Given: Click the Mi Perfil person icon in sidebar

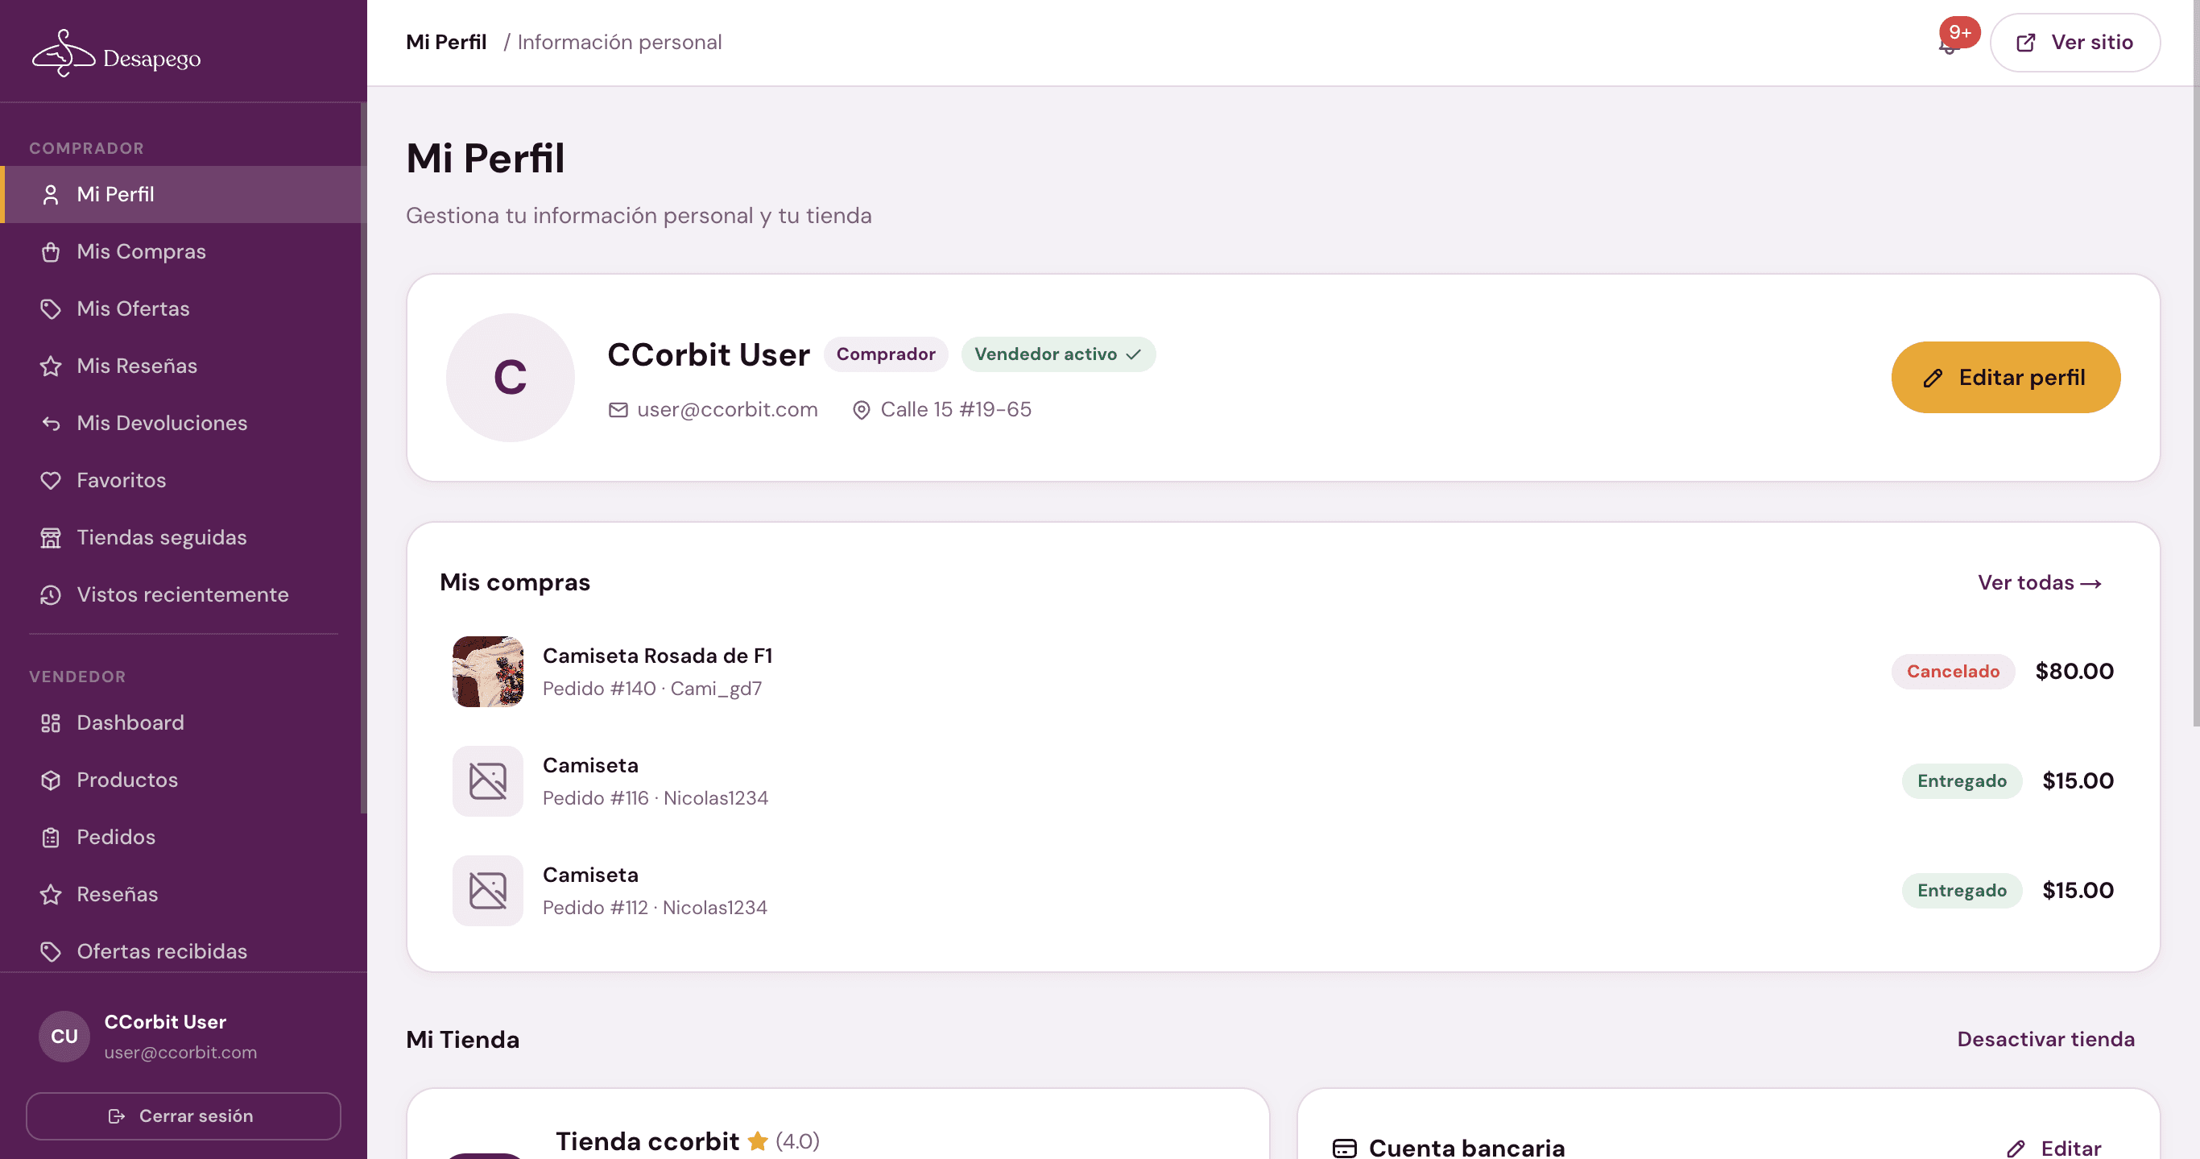Looking at the screenshot, I should (x=51, y=195).
